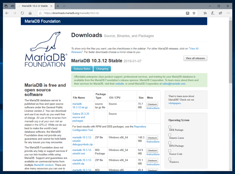Open the Release Notes button
The width and height of the screenshot is (235, 174).
(82, 69)
